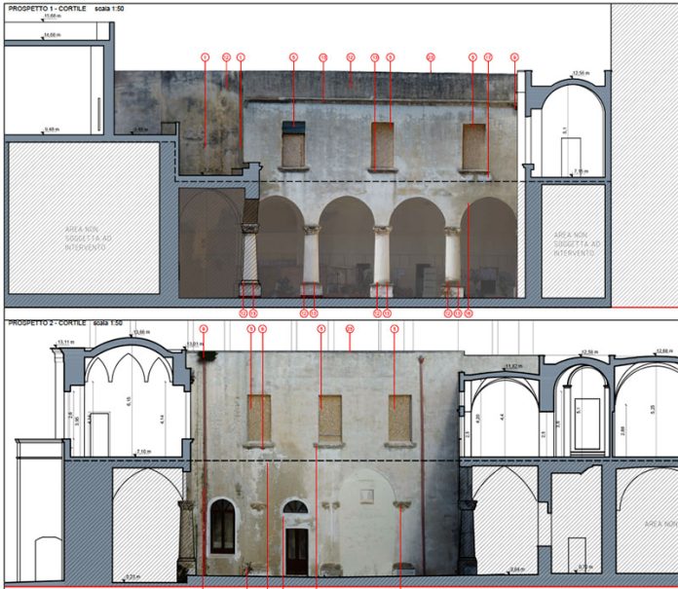The height and width of the screenshot is (589, 678).
Task: Select the '7,10 m' floor level label in Prospetto 2
Action: 143,452
